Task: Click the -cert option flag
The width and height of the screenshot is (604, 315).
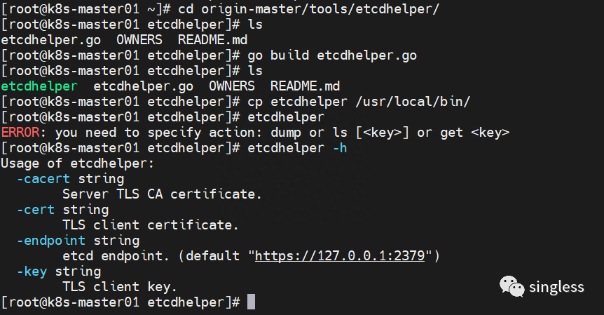Action: (36, 209)
